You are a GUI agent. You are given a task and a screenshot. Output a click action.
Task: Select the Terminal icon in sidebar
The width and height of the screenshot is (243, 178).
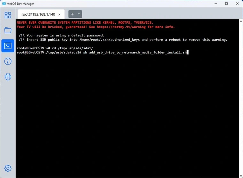[8, 46]
